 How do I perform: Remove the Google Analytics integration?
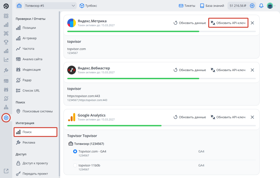pos(252,117)
